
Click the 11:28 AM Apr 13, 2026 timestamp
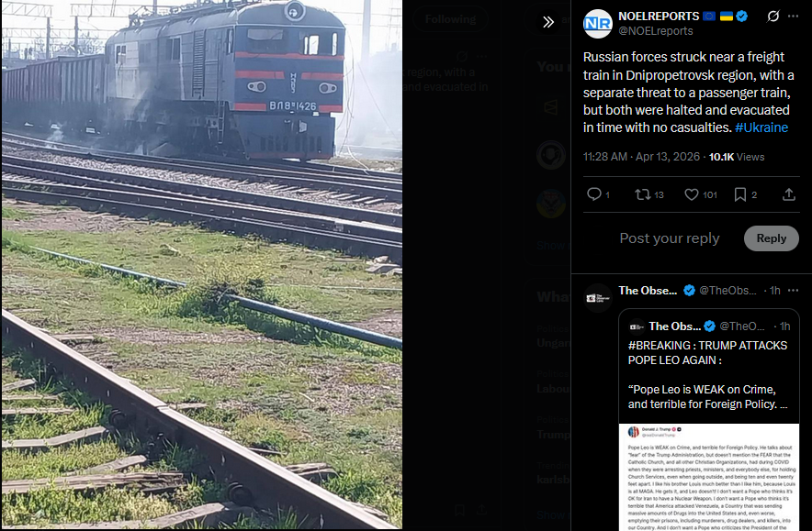click(641, 157)
